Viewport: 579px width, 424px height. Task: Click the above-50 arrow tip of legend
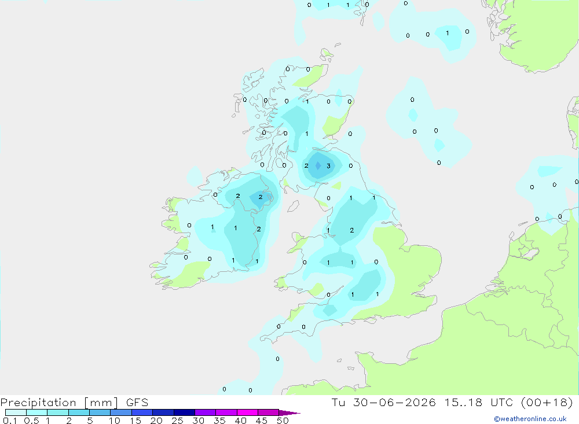289,412
